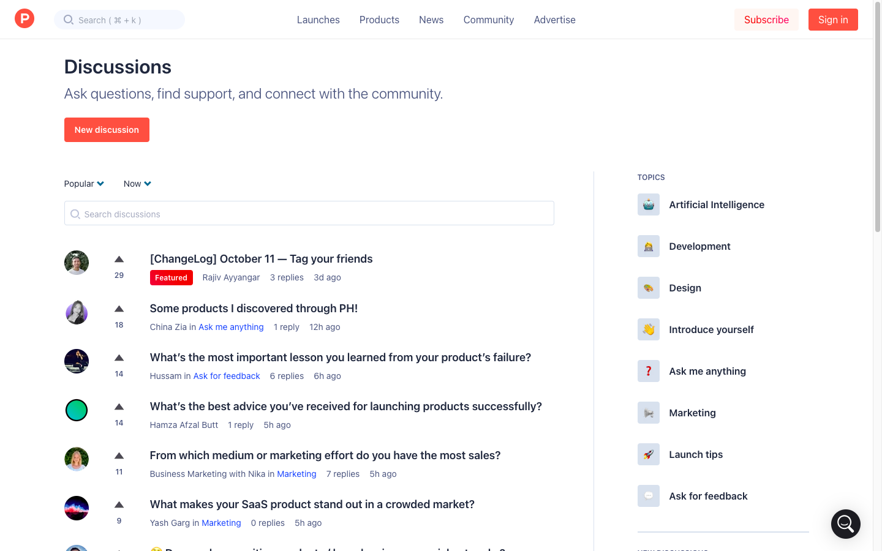882x551 pixels.
Task: Click the Featured badge
Action: tap(171, 277)
